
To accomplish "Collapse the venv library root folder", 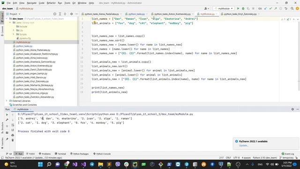I will coord(10,23).
